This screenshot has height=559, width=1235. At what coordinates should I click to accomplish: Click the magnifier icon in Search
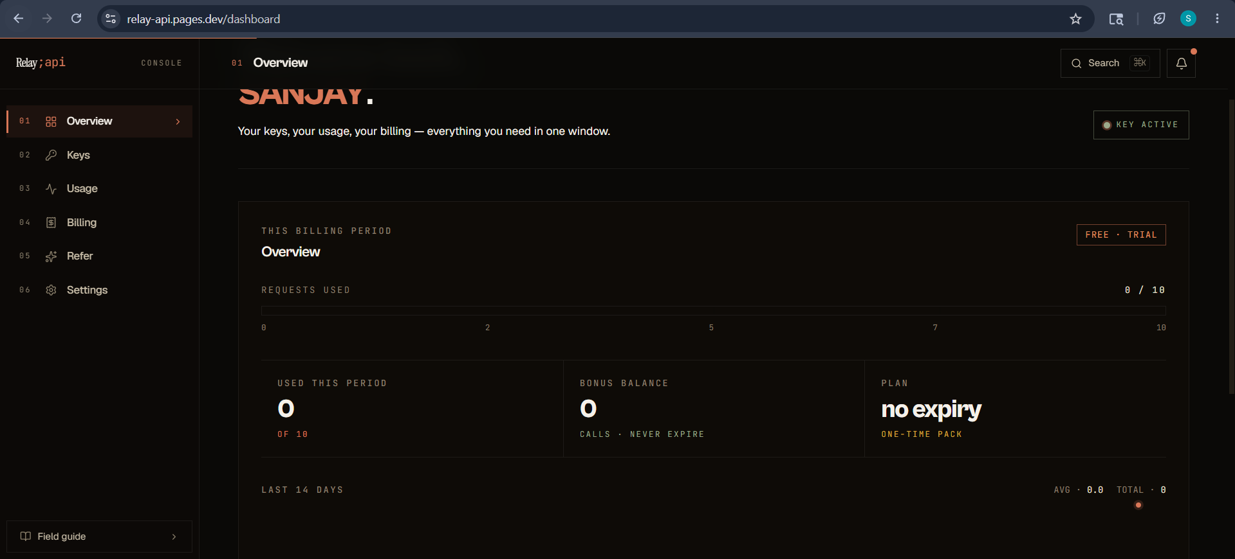point(1076,63)
